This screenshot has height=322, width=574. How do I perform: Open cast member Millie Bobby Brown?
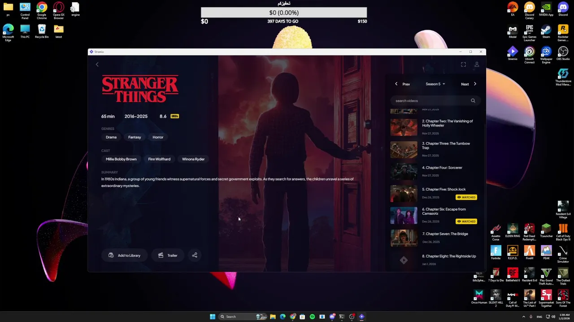pos(121,159)
